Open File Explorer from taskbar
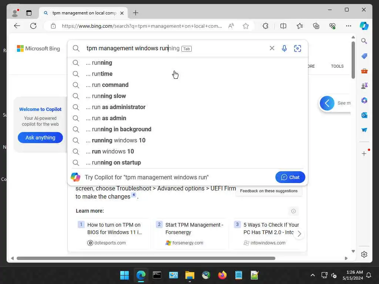379x284 pixels. [x=190, y=275]
